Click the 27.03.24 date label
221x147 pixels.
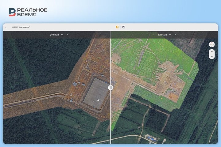(x=54, y=35)
